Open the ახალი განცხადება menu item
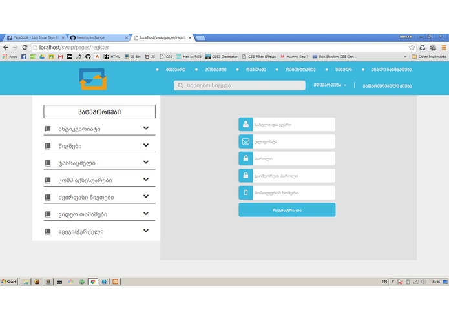449x319 pixels. (x=392, y=70)
